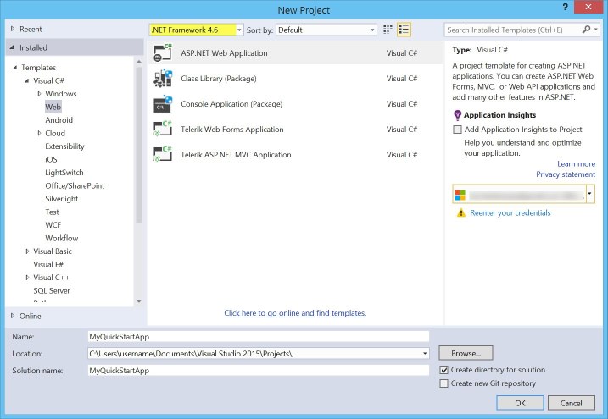Screen dimensions: 608x419
Task: Click the Class Library (Package) template icon
Action: pos(163,79)
